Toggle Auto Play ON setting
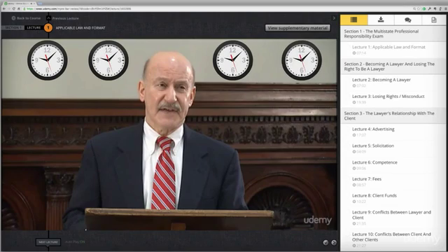 pos(75,241)
